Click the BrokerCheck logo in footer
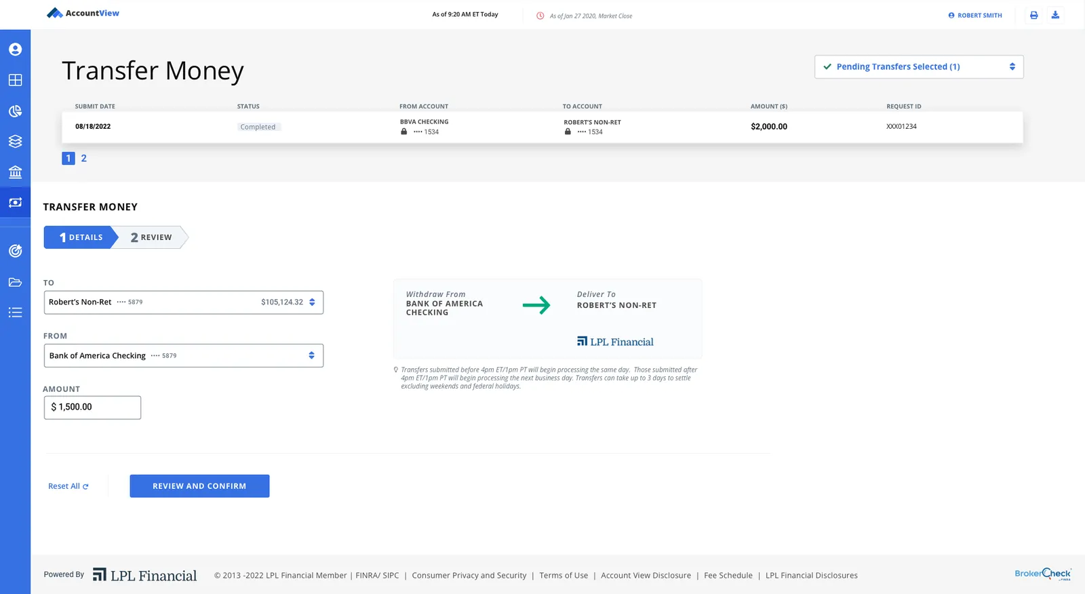Image resolution: width=1085 pixels, height=594 pixels. [x=1043, y=574]
